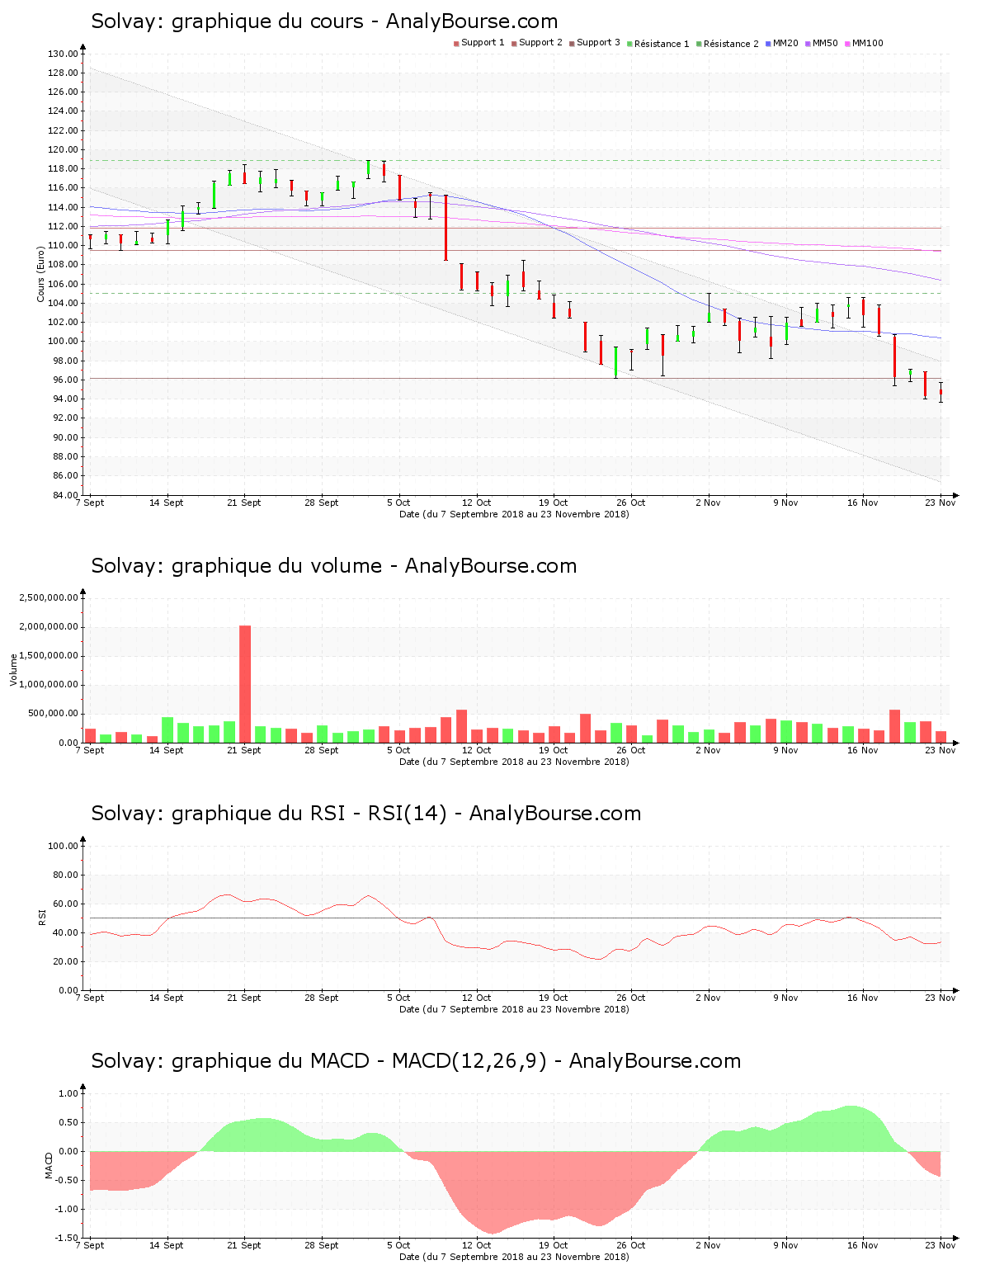Viewport: 990px width, 1279px height.
Task: Click the 1,500,000.00 volume axis value
Action: 49,656
